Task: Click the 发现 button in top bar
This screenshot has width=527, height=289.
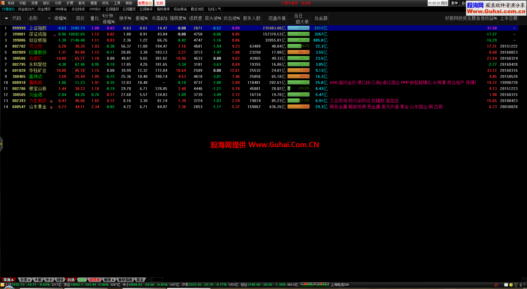Action: 160,3
